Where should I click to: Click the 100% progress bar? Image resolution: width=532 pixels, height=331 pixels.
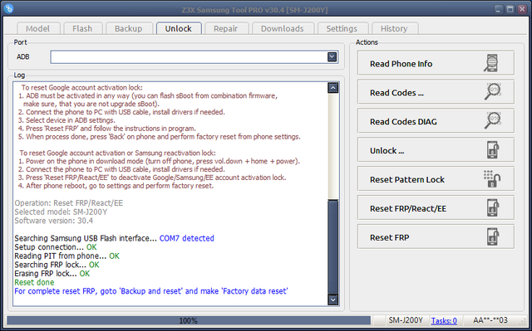coord(189,320)
